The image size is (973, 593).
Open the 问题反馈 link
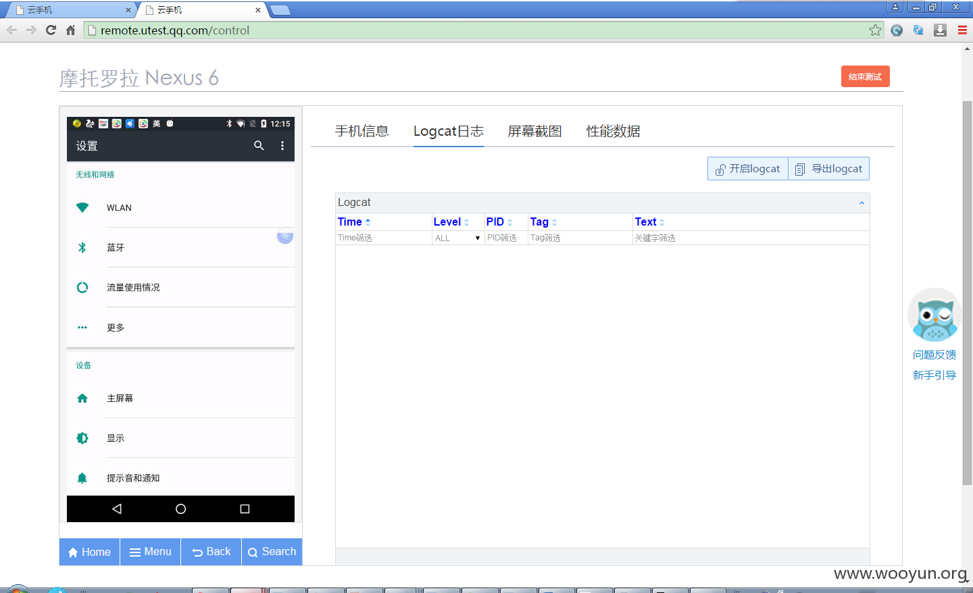(x=934, y=355)
